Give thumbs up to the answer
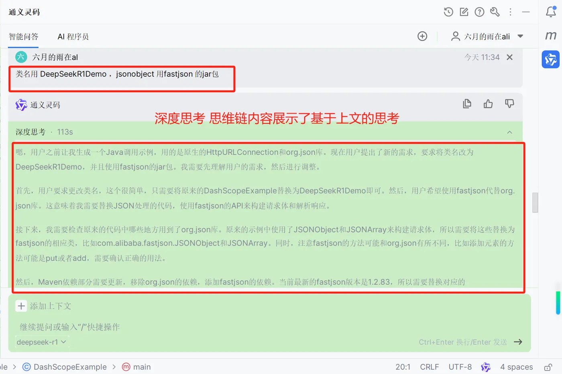 pos(488,104)
